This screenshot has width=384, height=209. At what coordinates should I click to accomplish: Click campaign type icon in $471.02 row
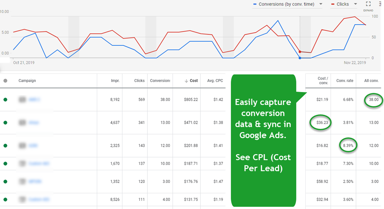click(x=22, y=122)
